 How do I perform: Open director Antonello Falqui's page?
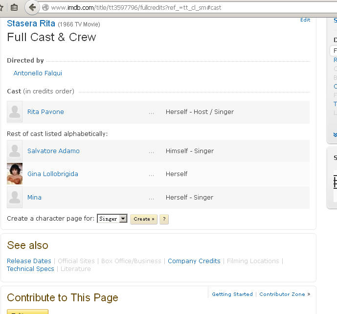(38, 73)
